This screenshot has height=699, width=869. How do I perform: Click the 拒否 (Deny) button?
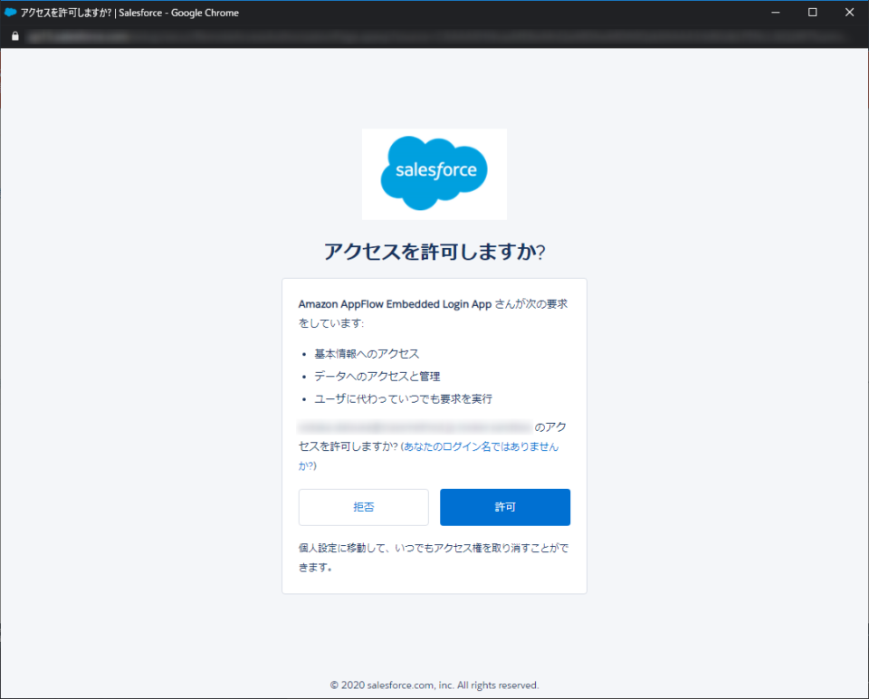pyautogui.click(x=364, y=507)
